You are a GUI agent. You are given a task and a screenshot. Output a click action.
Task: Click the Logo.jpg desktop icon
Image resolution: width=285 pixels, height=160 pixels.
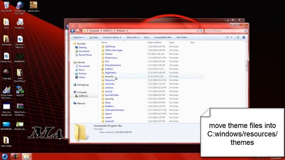[7, 74]
